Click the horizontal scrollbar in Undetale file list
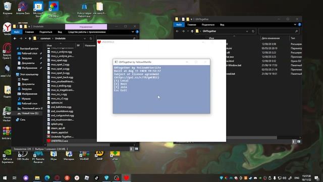Image resolution: width=323 pixels, height=182 pixels. click(78, 145)
